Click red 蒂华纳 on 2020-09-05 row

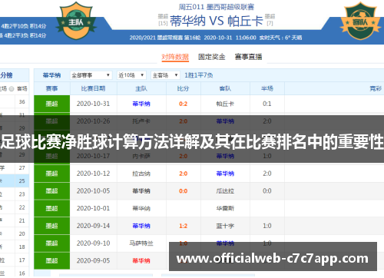(141, 260)
